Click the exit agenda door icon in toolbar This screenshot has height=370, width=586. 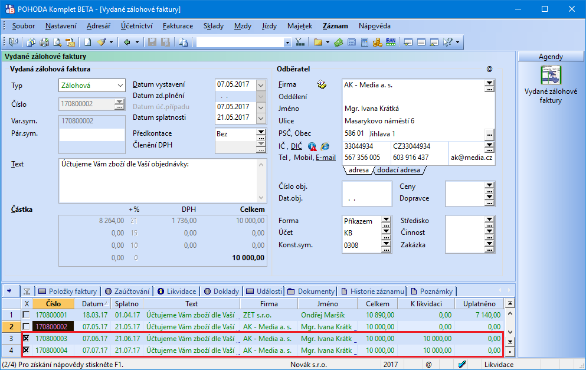tap(14, 42)
